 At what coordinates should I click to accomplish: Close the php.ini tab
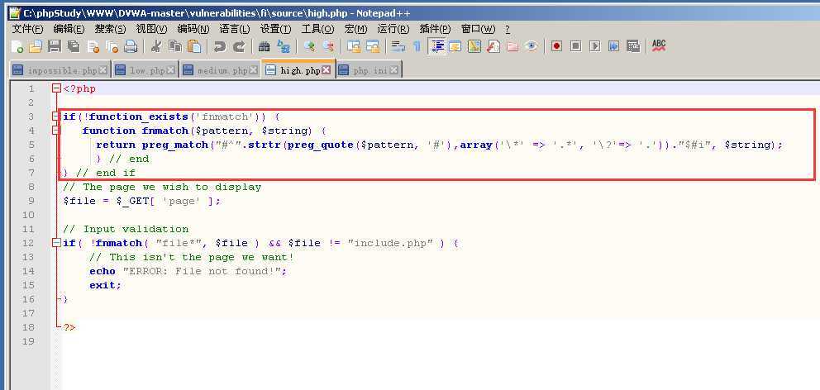pos(393,70)
